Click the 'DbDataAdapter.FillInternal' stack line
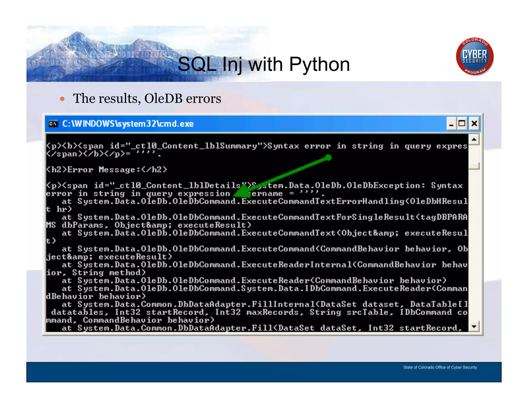The width and height of the screenshot is (528, 408). (265, 304)
